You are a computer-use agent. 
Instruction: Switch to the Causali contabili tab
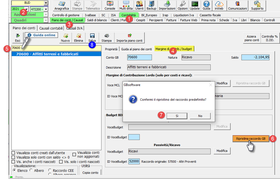coord(50,28)
